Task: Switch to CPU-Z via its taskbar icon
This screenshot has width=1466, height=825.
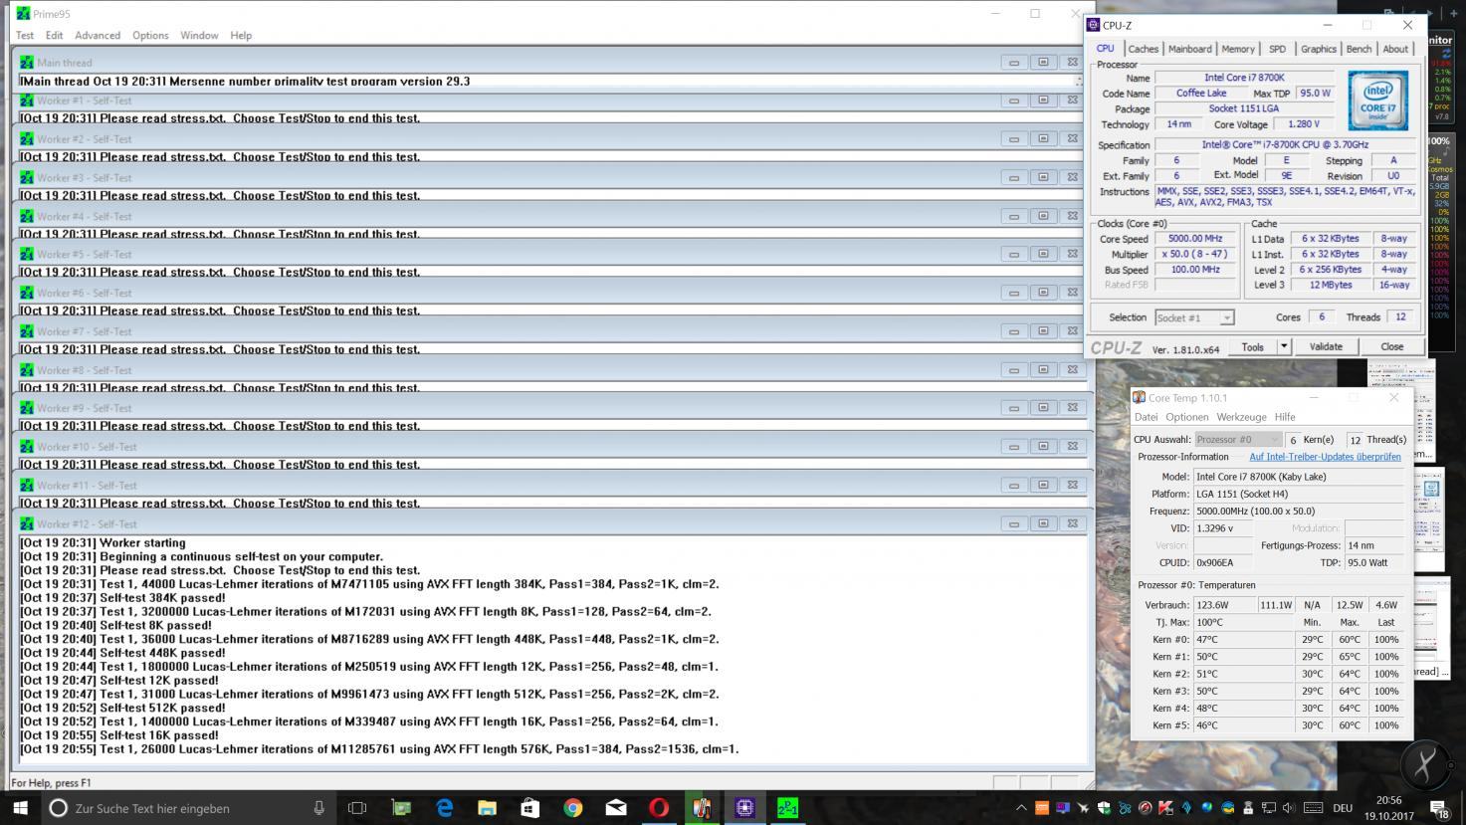Action: pos(744,808)
